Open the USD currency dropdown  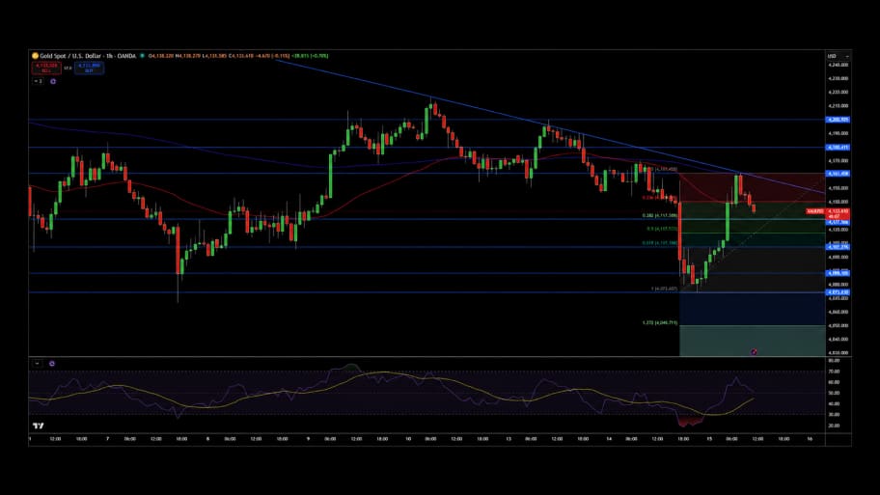[839, 56]
